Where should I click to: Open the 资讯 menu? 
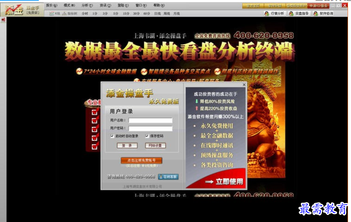click(105, 5)
